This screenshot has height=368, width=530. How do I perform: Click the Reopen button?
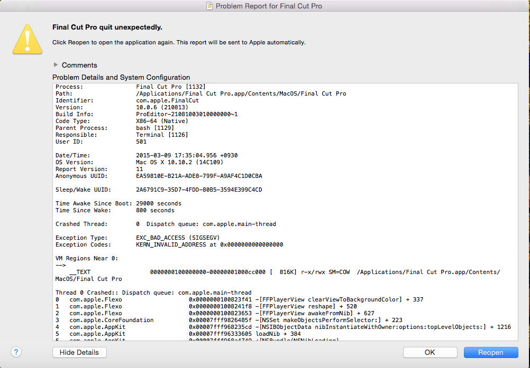pos(491,352)
